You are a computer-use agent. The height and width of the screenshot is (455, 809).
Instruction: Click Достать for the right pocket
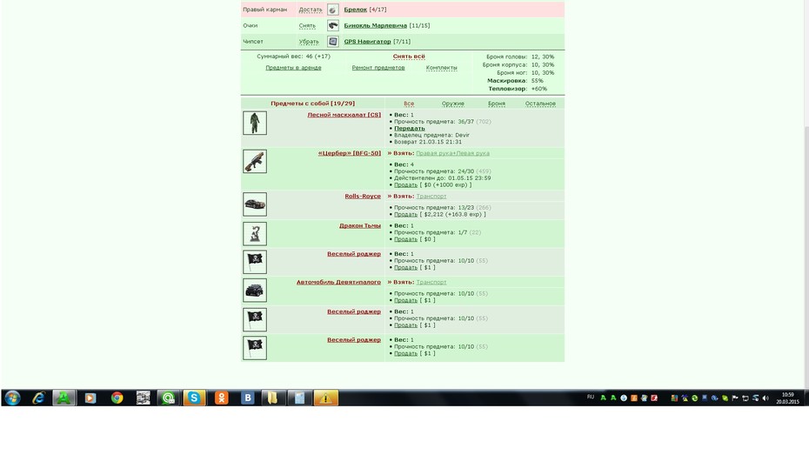[310, 10]
